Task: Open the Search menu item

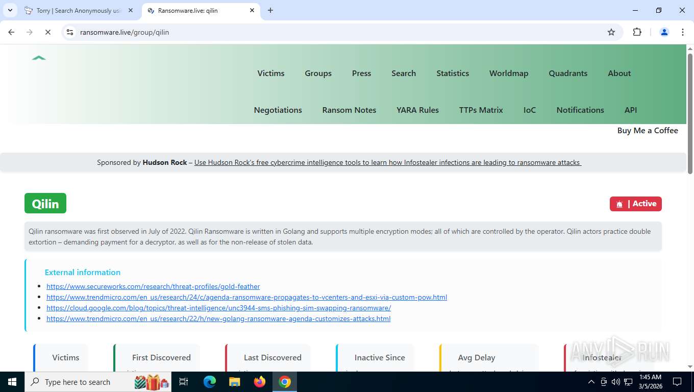Action: [404, 73]
